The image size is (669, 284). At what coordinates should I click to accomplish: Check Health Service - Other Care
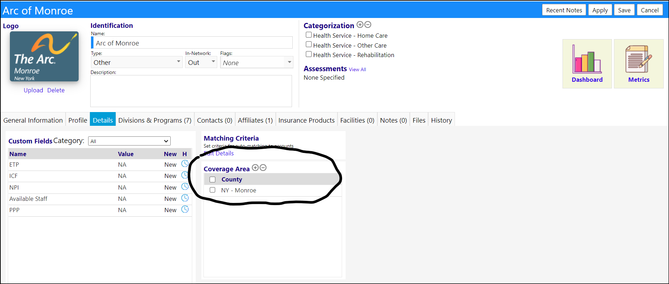309,45
